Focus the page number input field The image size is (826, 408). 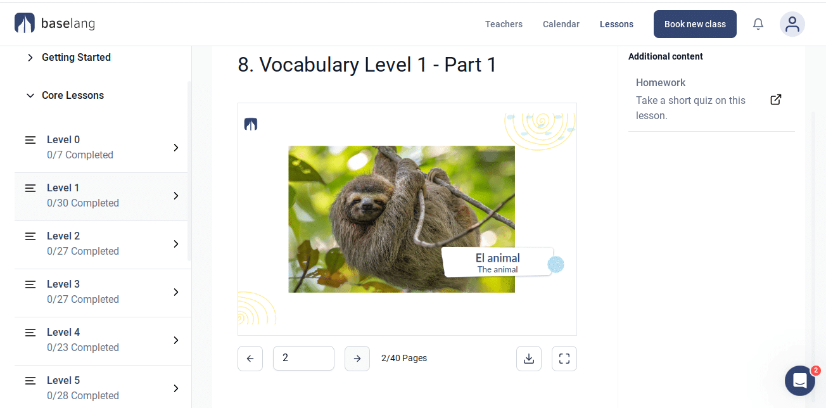click(x=303, y=358)
